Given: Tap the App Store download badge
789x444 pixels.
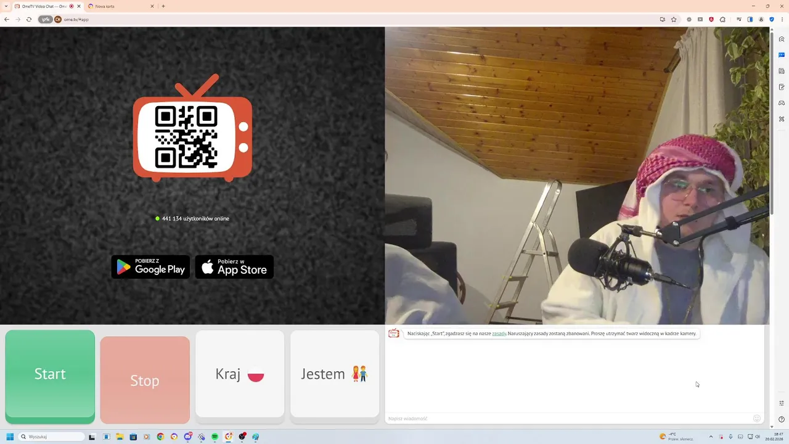Looking at the screenshot, I should click(234, 267).
